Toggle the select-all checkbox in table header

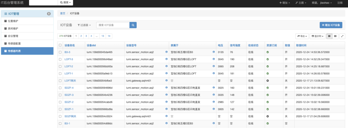pyautogui.click(x=60, y=45)
